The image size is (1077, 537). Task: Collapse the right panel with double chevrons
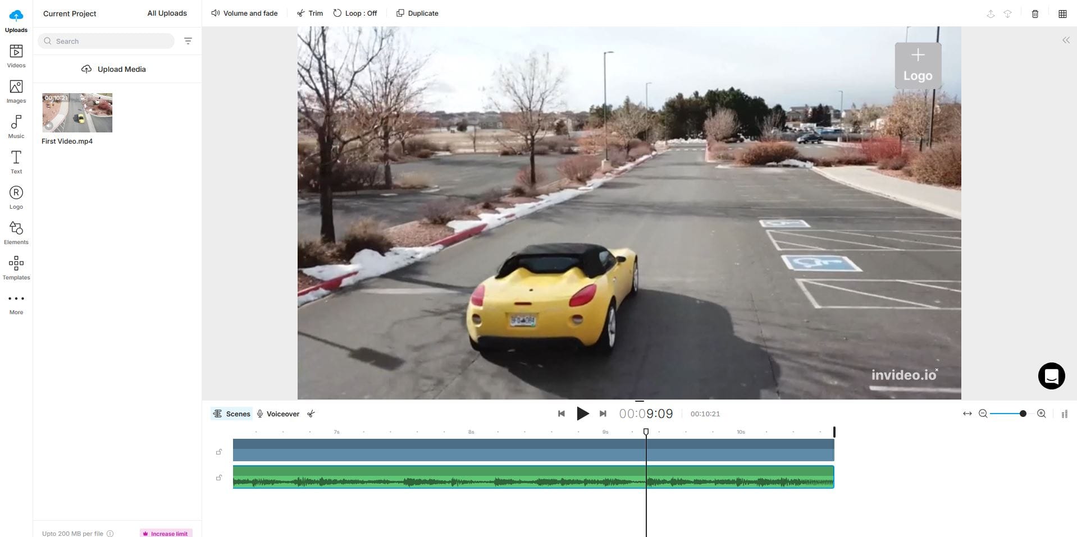[x=1065, y=40]
